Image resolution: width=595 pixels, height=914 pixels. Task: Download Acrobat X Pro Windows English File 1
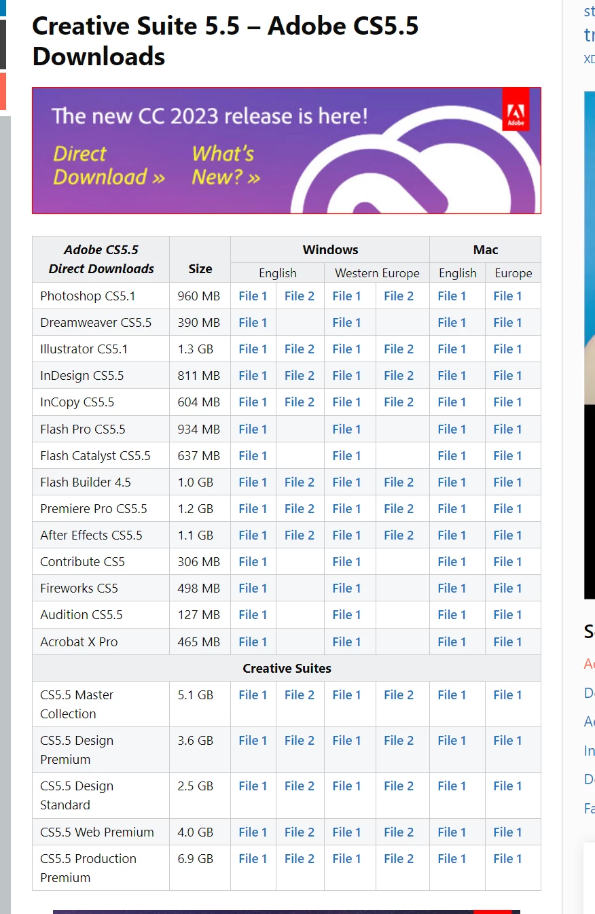coord(253,641)
